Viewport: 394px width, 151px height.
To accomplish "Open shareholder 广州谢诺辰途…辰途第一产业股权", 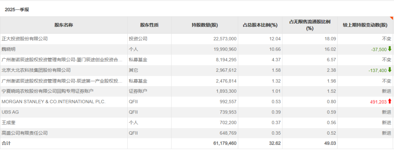I will [x=62, y=81].
